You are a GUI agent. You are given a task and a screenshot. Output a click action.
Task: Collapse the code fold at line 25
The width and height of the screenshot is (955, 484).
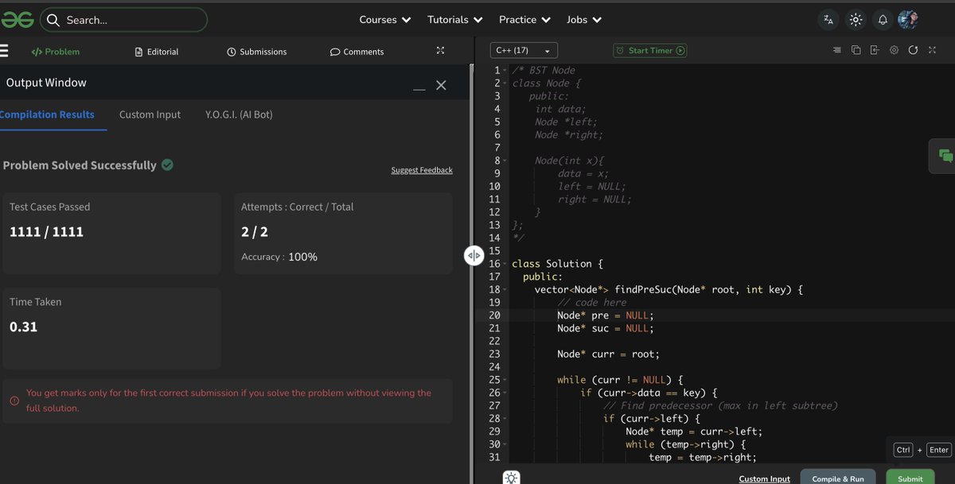[x=505, y=380]
